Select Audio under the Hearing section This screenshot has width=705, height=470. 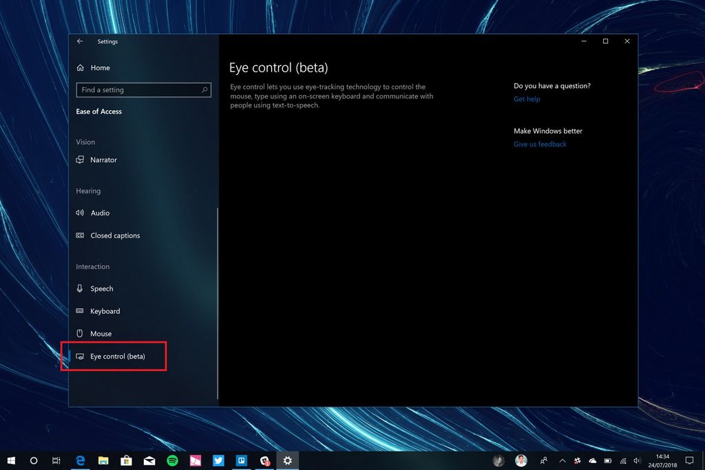pyautogui.click(x=81, y=213)
